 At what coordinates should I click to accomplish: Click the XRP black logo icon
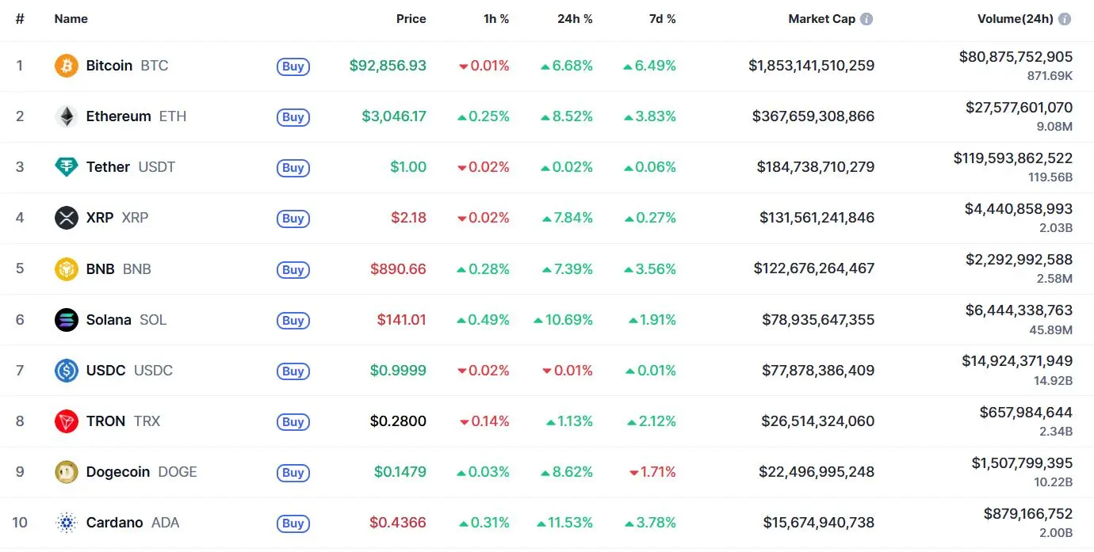pos(67,218)
